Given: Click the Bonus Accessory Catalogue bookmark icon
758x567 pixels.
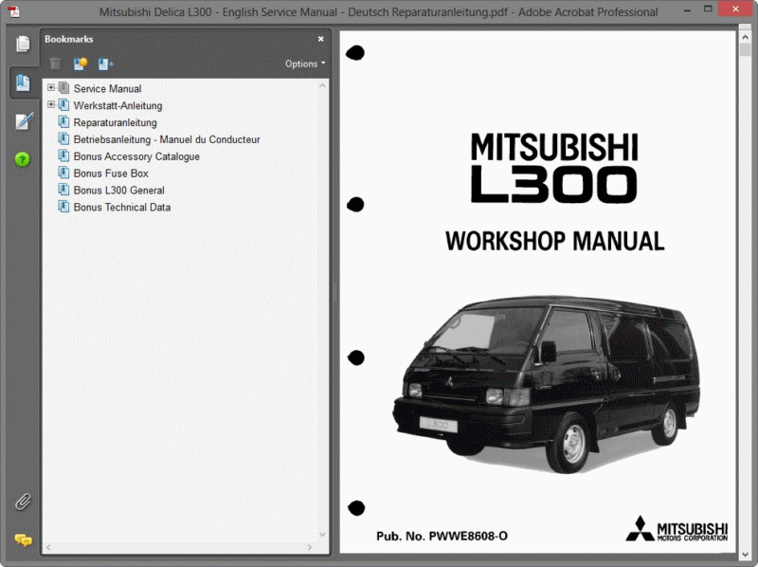Looking at the screenshot, I should (x=63, y=155).
